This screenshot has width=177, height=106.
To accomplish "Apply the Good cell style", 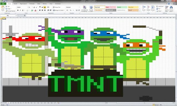I will click(x=122, y=7).
